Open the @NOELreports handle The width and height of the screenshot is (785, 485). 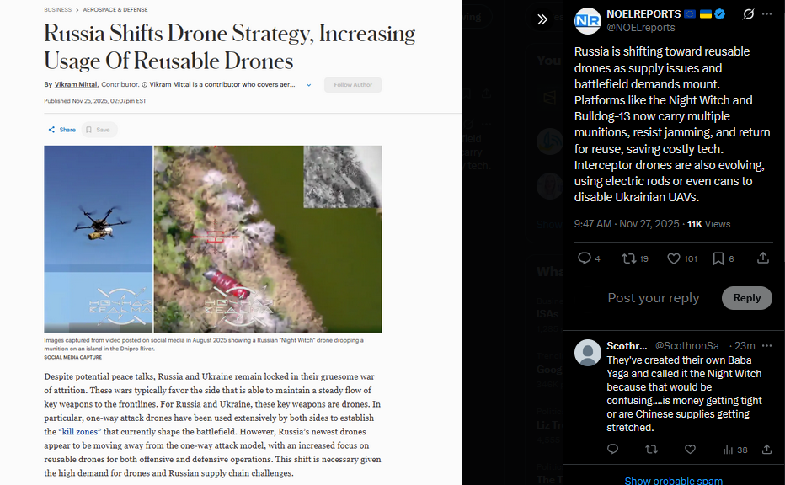(640, 28)
